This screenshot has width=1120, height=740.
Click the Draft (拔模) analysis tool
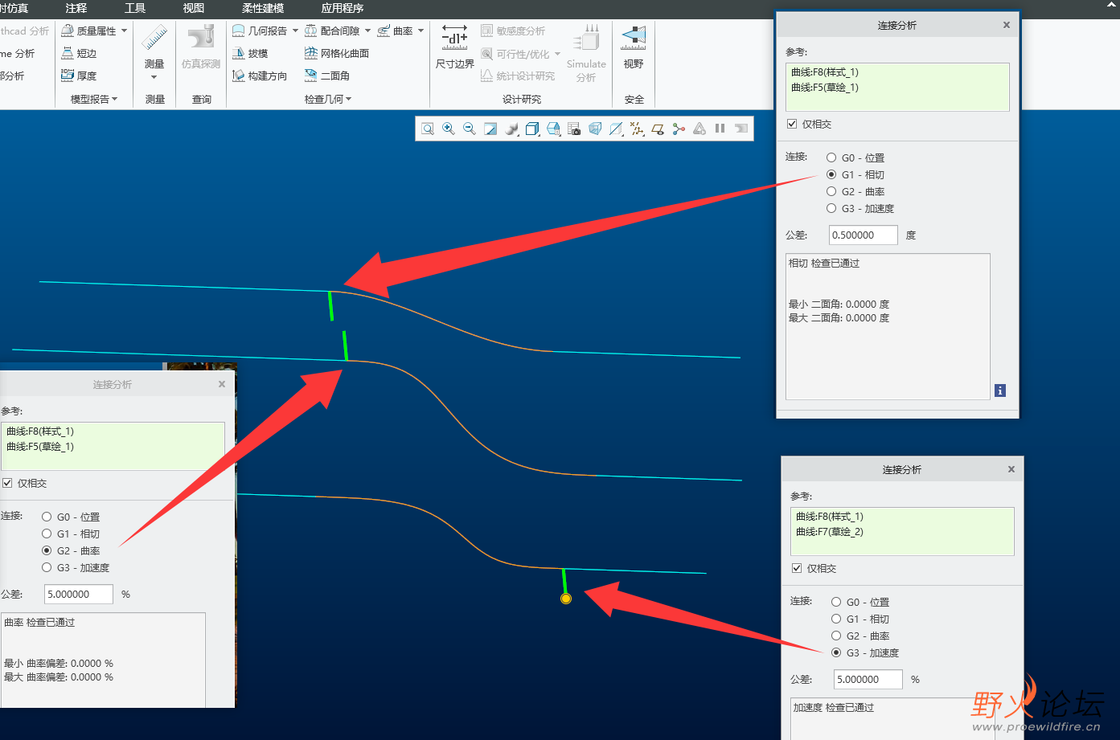[250, 53]
